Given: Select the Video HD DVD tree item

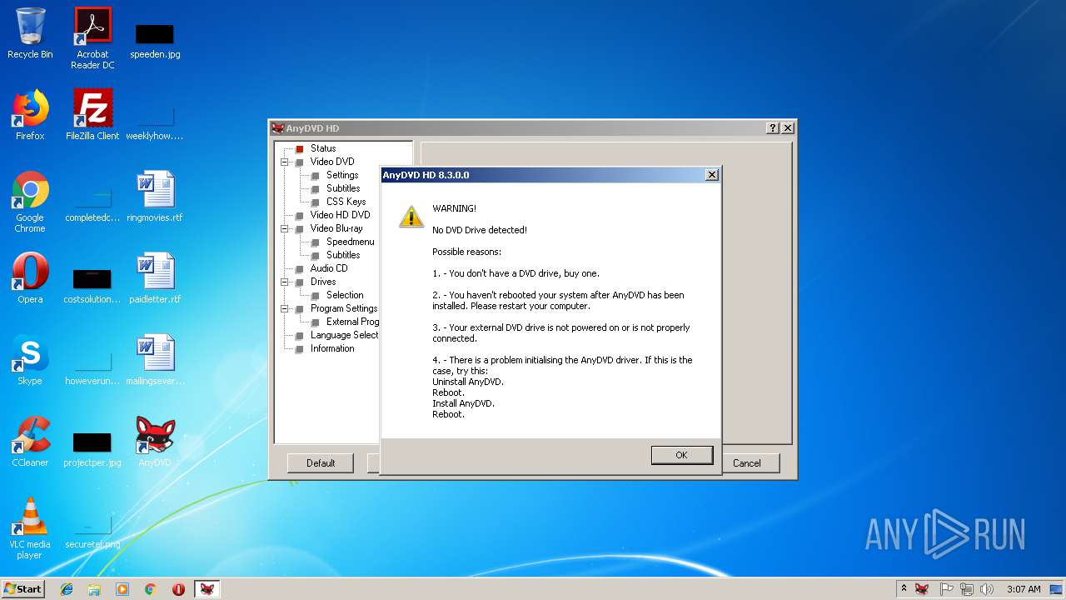Looking at the screenshot, I should pos(340,215).
